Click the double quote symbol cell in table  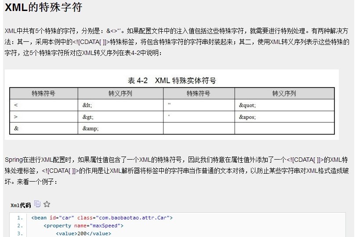pyautogui.click(x=199, y=105)
